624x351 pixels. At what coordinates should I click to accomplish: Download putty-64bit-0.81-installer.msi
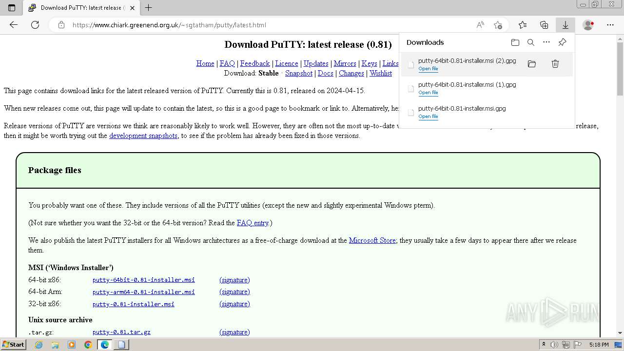click(x=144, y=280)
